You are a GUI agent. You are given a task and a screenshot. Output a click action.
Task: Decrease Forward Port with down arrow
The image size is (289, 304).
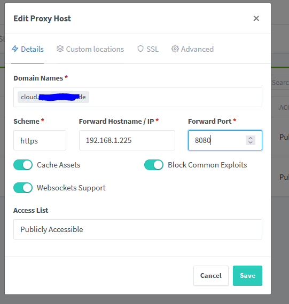(x=251, y=142)
